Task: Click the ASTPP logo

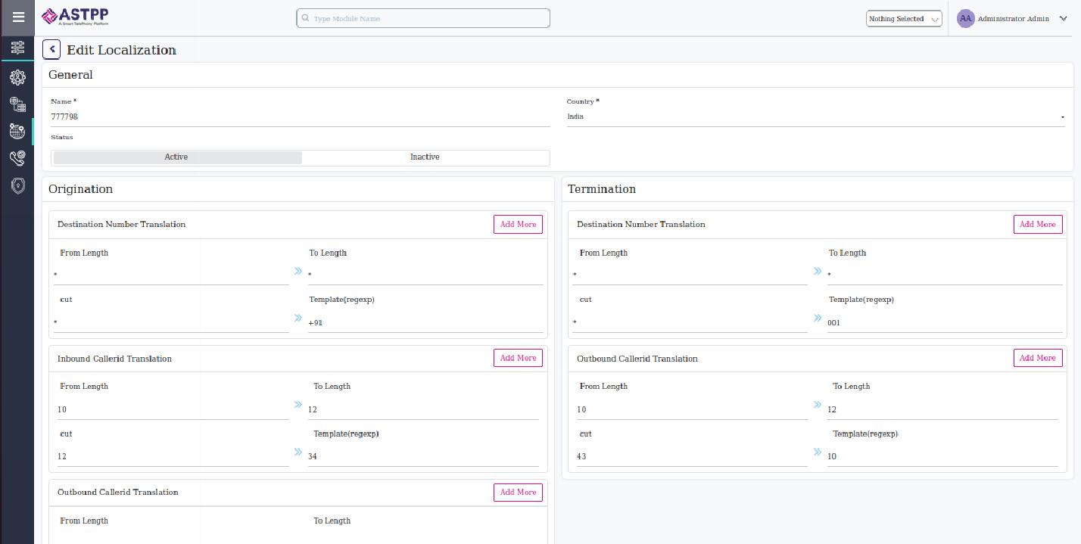Action: coord(75,17)
